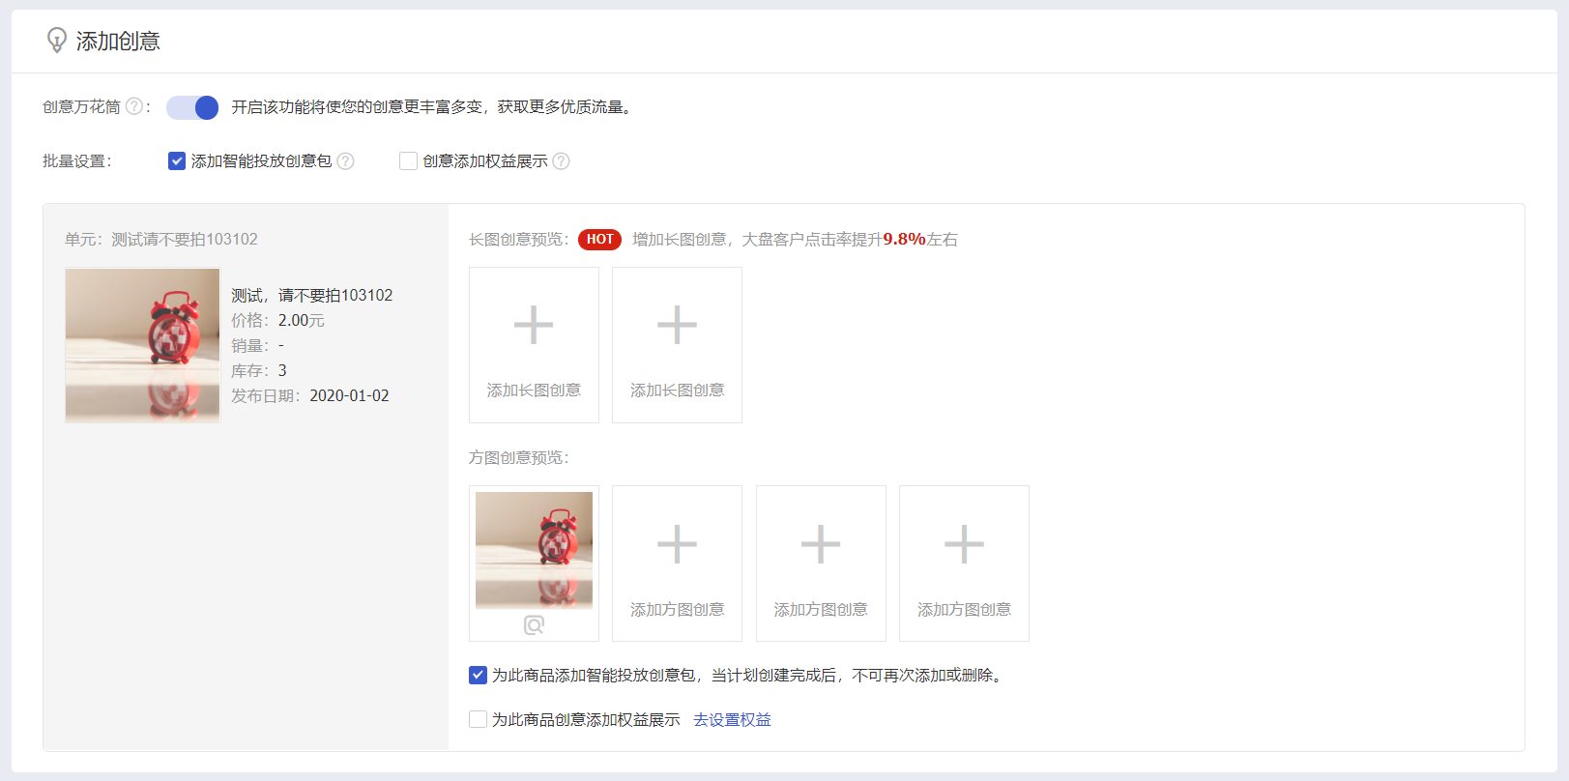The height and width of the screenshot is (781, 1569).
Task: Click the 发布日期 2020-01-02 text
Action: 309,395
